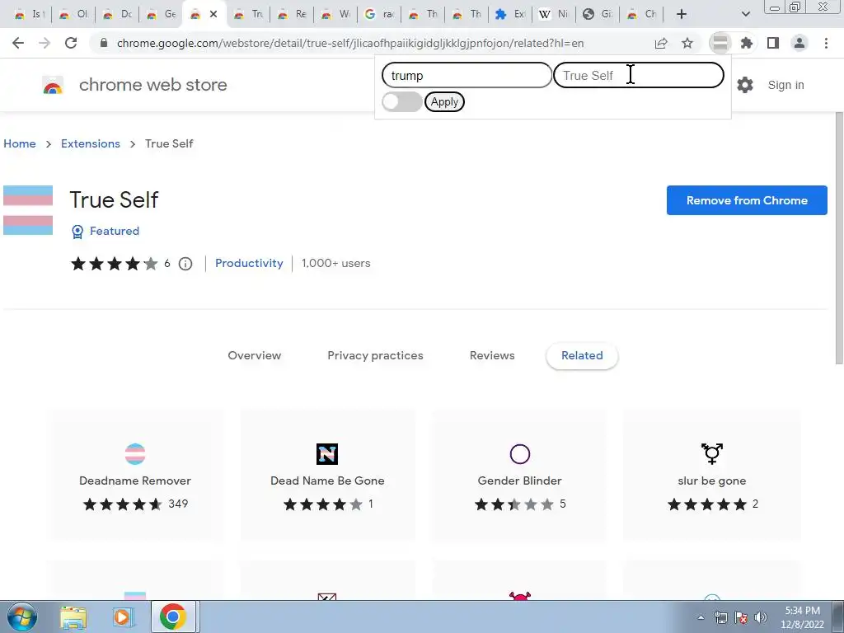Click the Action Center flag tray icon
Viewport: 844px width, 633px height.
[741, 617]
